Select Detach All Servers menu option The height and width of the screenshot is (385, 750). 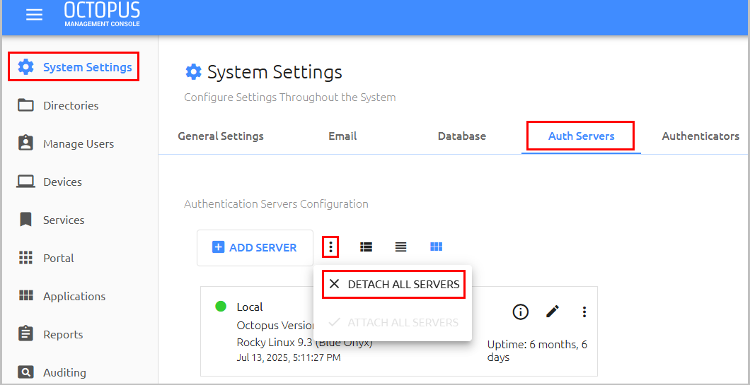coord(393,284)
